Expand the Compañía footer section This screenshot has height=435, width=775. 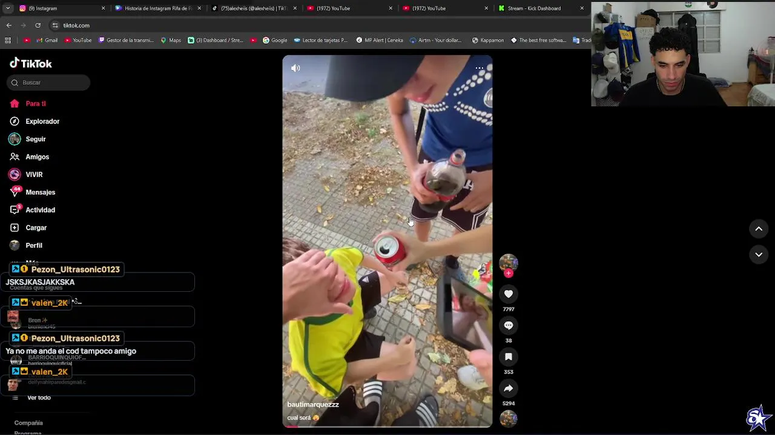(x=28, y=423)
